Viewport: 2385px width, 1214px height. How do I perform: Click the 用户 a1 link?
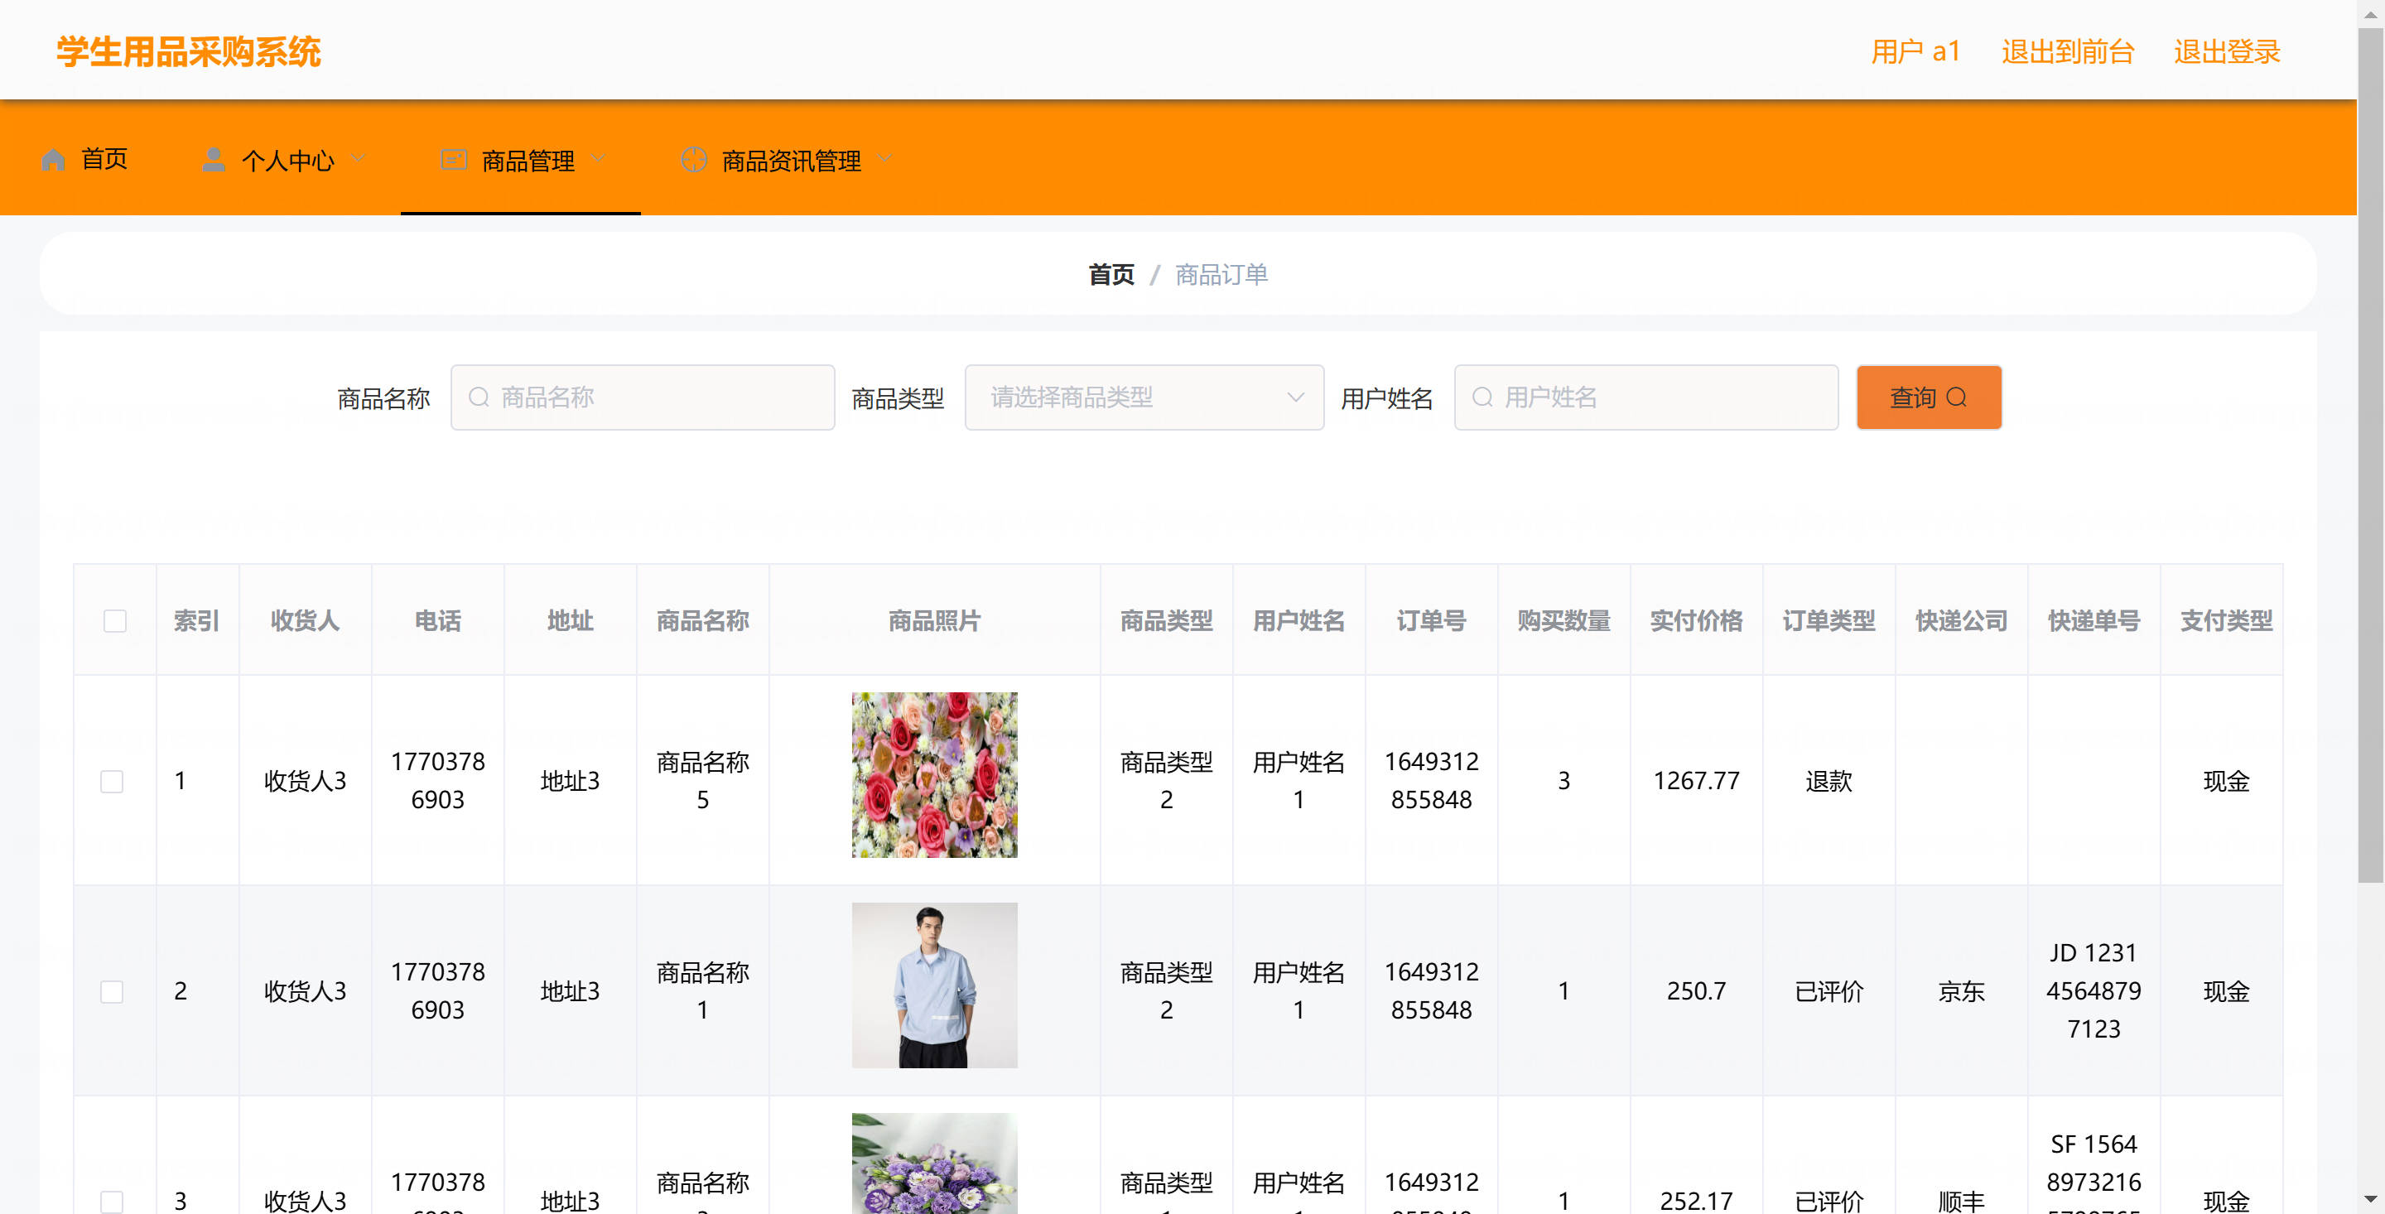pyautogui.click(x=1915, y=52)
